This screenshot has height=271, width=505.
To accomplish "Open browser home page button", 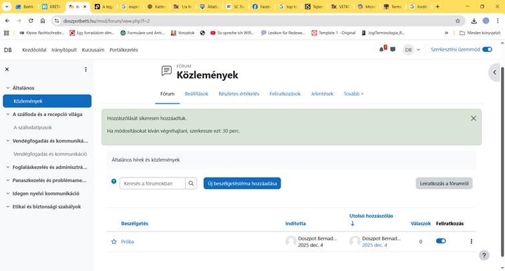I will click(x=43, y=21).
